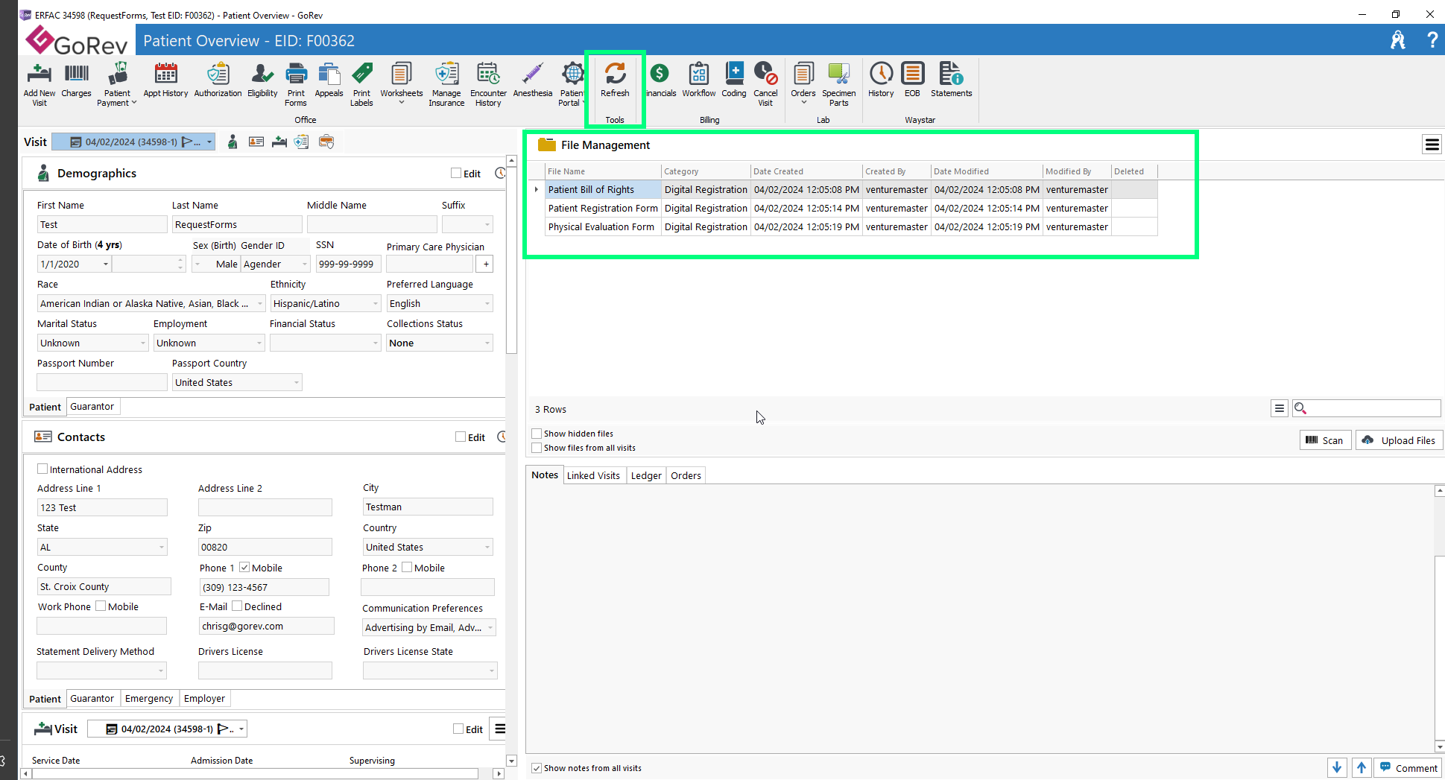Toggle Show notes from all visits

537,768
